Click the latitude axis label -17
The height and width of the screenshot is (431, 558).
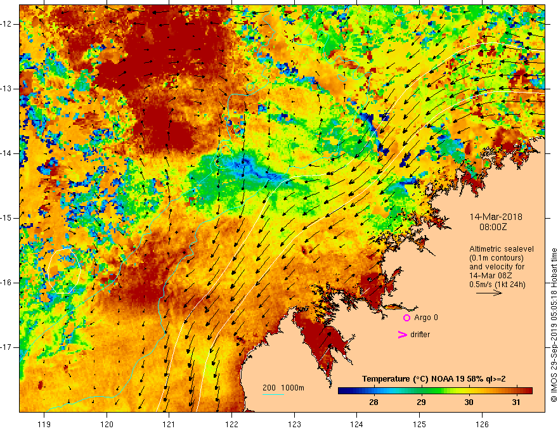coord(6,347)
